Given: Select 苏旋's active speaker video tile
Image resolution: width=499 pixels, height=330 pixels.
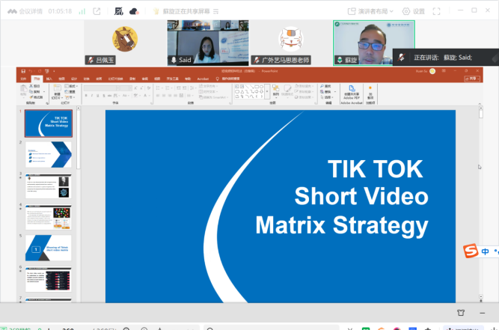Looking at the screenshot, I should [373, 43].
